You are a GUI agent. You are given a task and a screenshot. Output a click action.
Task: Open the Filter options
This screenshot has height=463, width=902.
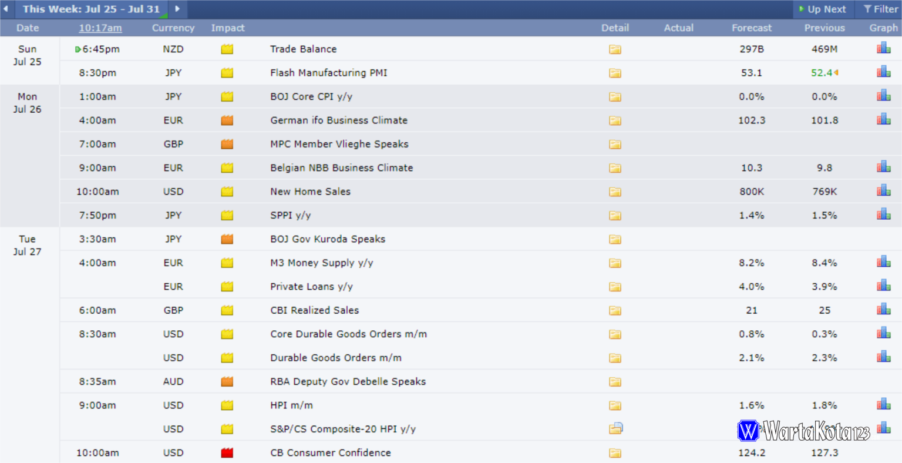(x=881, y=9)
